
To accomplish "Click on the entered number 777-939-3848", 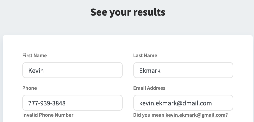I will pos(47,103).
